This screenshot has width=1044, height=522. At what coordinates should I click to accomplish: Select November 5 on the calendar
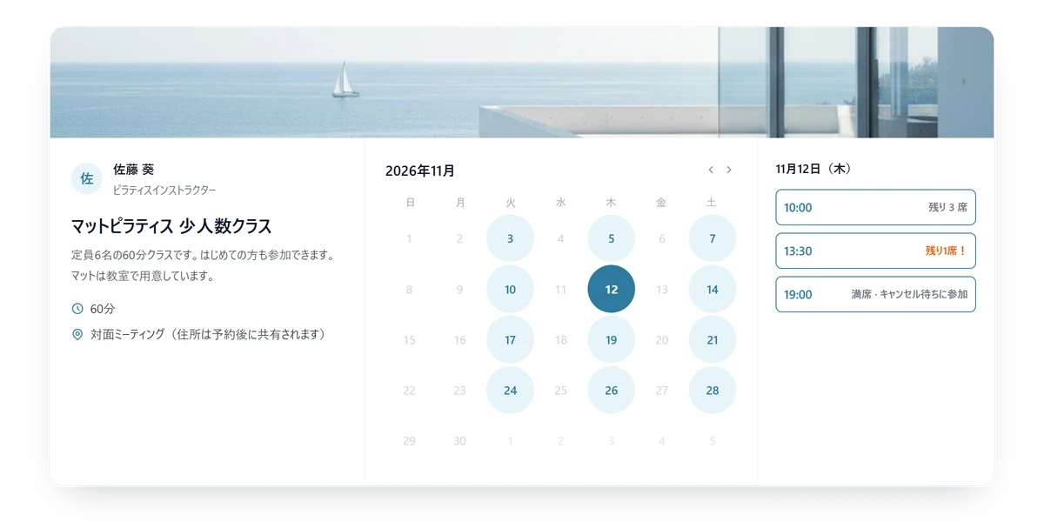pyautogui.click(x=612, y=238)
